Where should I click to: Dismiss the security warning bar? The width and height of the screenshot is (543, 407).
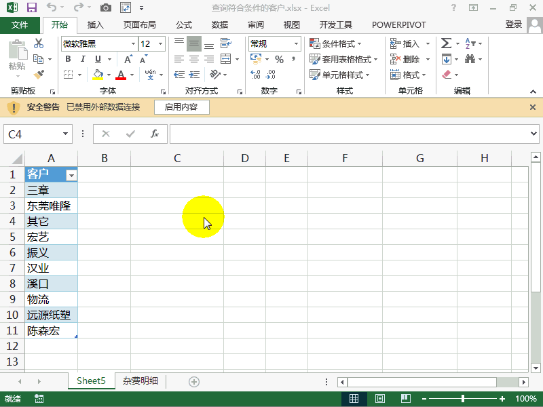(x=533, y=107)
